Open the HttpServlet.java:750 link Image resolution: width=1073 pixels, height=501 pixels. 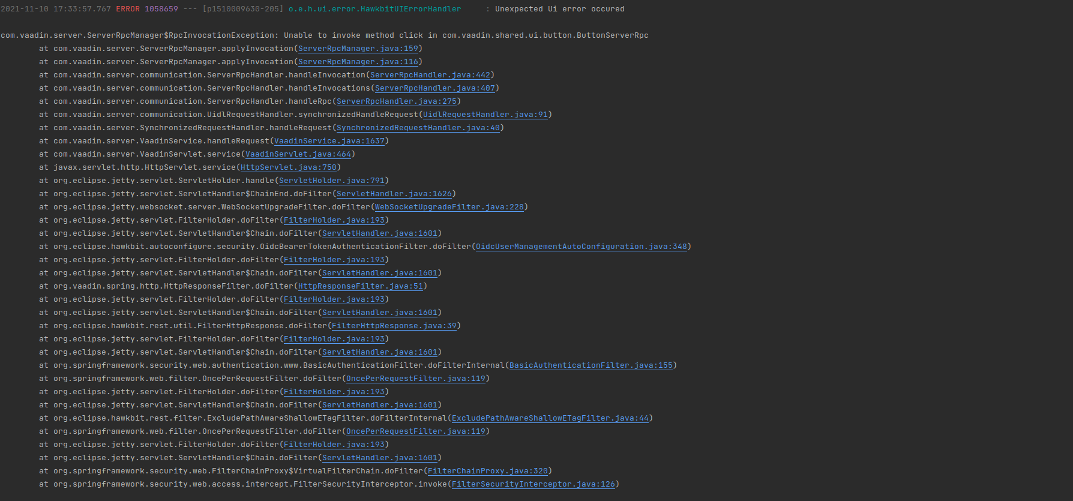[289, 167]
